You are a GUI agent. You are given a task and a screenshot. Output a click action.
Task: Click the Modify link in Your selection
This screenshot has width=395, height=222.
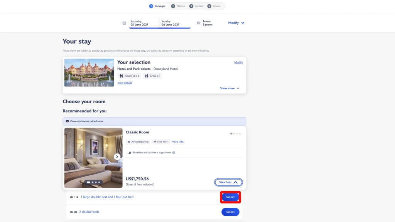(x=238, y=62)
